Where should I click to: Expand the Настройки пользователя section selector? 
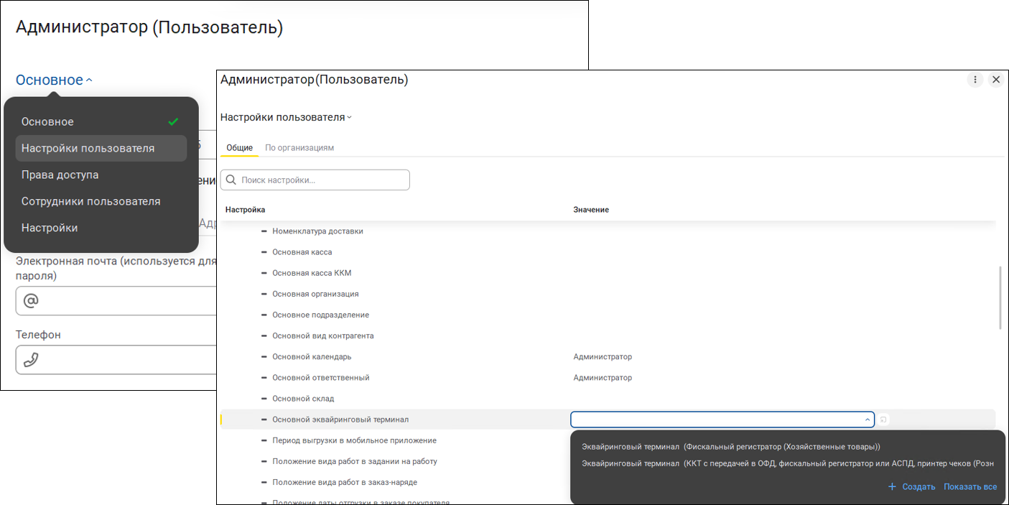coord(286,117)
